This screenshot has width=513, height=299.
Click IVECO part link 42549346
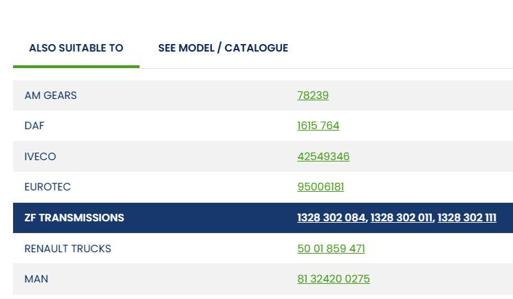click(x=323, y=157)
